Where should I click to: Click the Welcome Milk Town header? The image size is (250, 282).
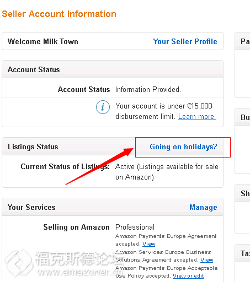point(43,41)
